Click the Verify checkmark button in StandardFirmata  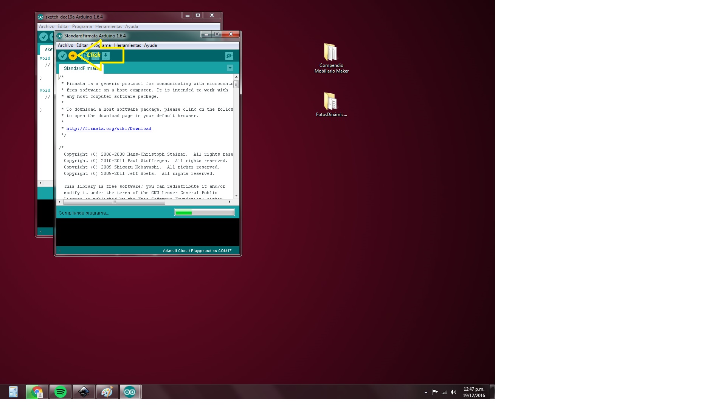pyautogui.click(x=62, y=56)
